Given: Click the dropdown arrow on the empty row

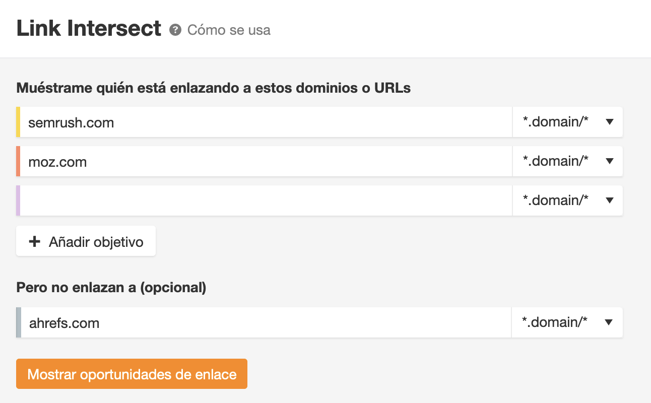Looking at the screenshot, I should coord(609,200).
